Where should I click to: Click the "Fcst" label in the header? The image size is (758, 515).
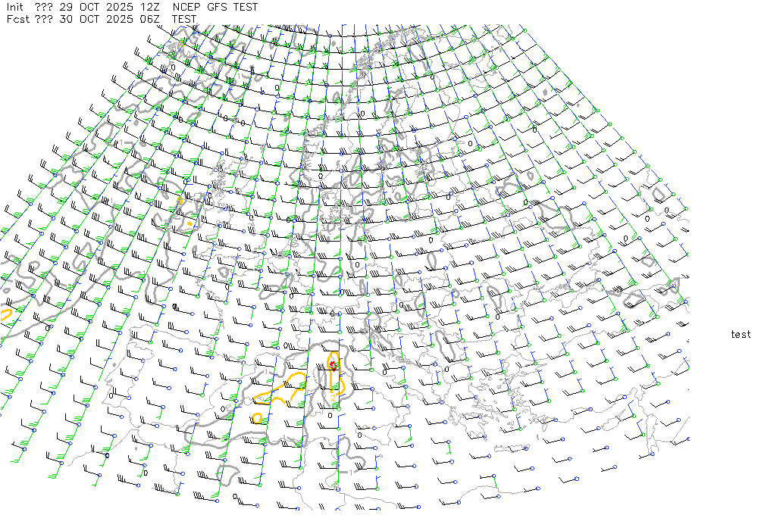click(17, 19)
